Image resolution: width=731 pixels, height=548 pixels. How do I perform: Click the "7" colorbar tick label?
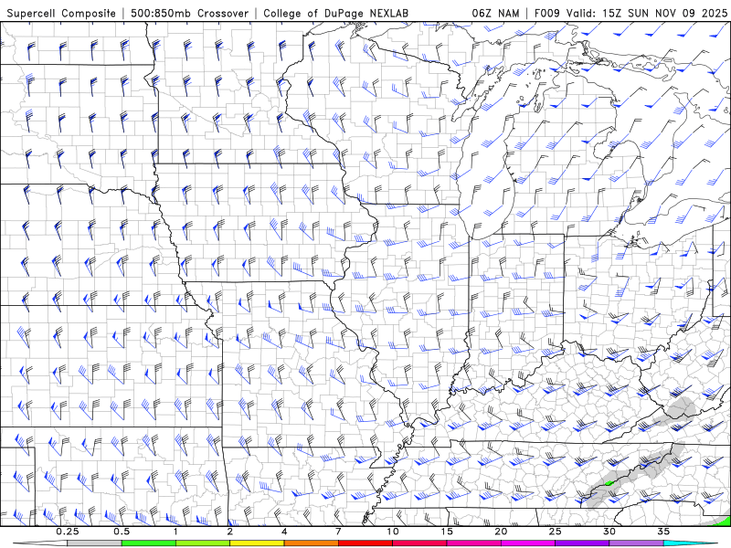(338, 532)
